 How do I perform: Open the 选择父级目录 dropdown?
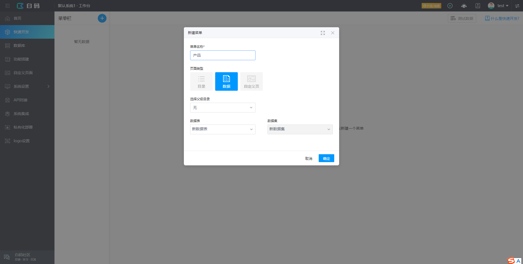coord(223,108)
